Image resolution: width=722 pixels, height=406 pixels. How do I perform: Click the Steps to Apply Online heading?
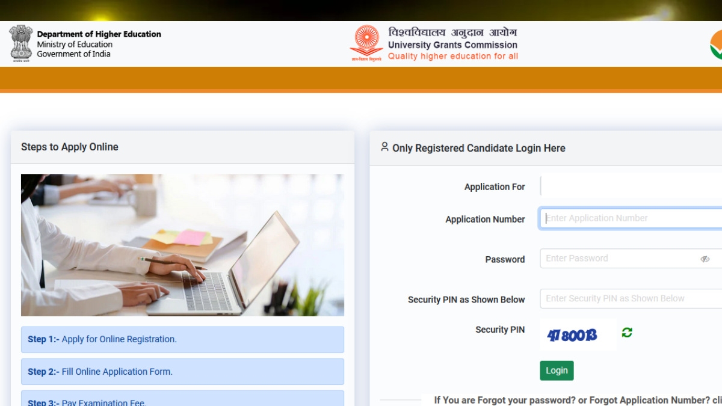pyautogui.click(x=70, y=147)
